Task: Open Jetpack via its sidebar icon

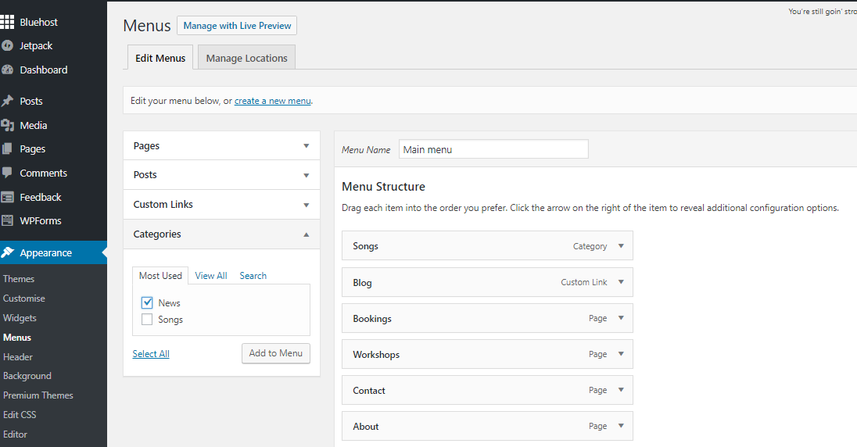Action: coord(8,46)
